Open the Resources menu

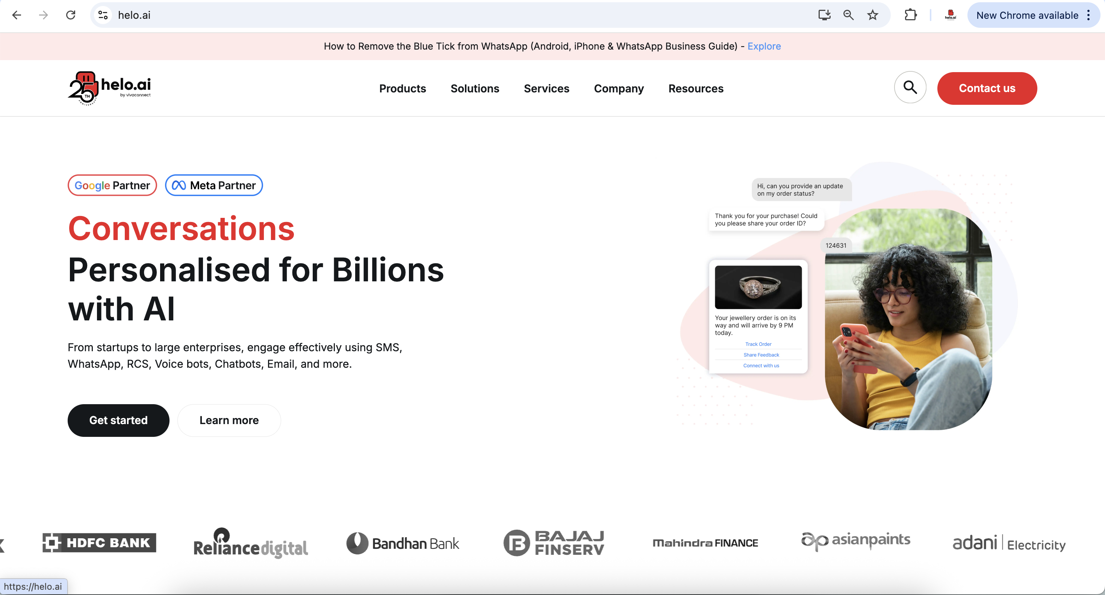tap(696, 88)
